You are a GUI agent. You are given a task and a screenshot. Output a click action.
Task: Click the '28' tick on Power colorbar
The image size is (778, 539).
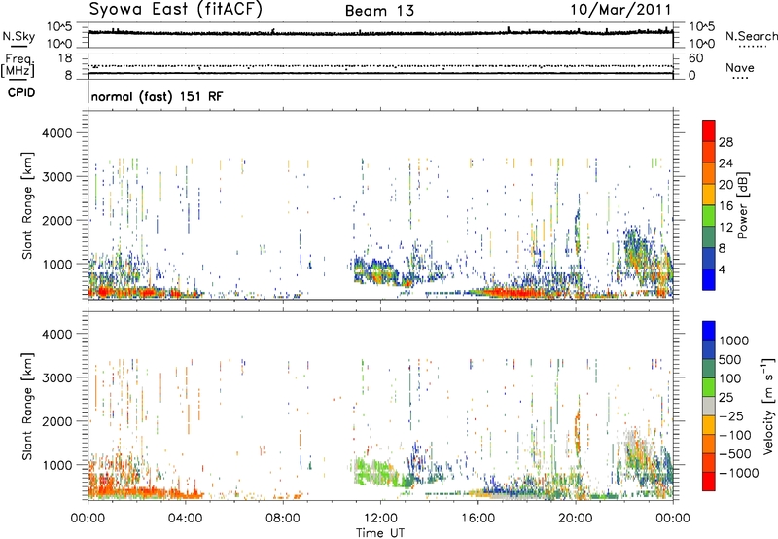[725, 142]
